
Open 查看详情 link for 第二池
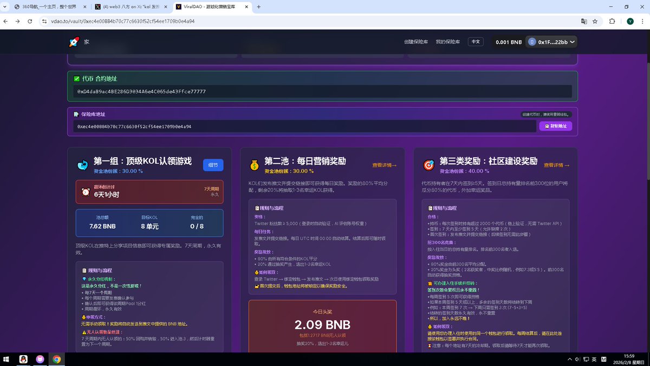[385, 165]
